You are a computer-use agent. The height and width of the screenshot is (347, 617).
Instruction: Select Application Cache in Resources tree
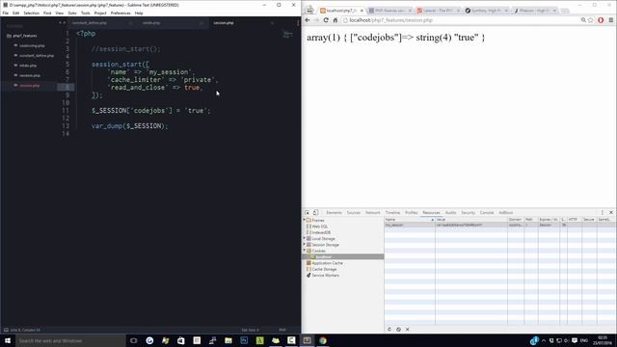point(327,263)
